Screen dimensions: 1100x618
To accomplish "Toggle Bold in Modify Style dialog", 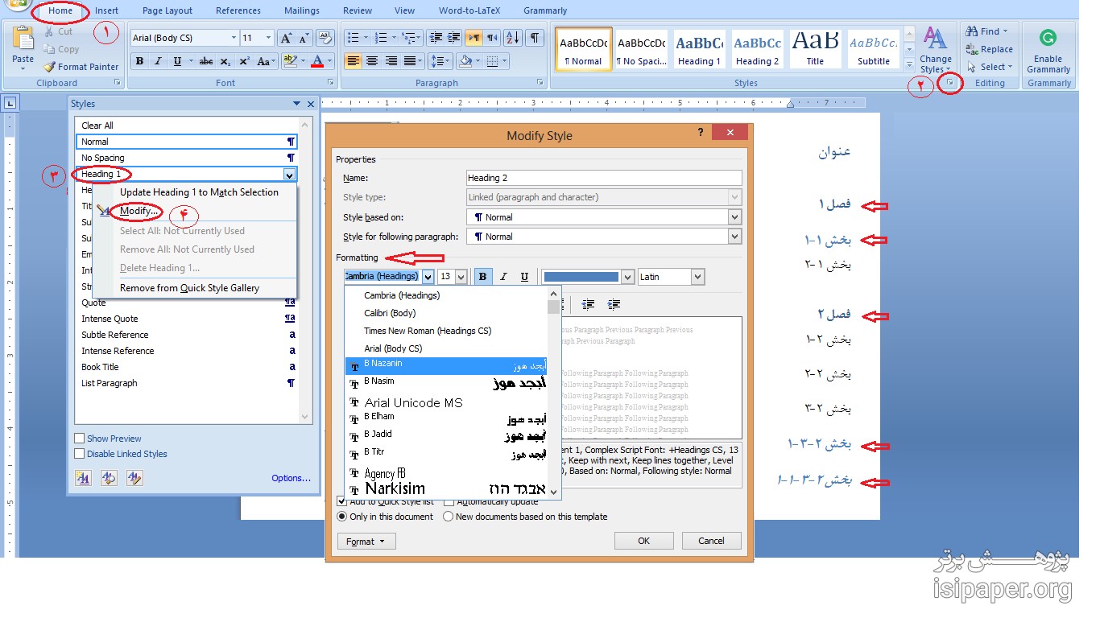I will pyautogui.click(x=482, y=277).
